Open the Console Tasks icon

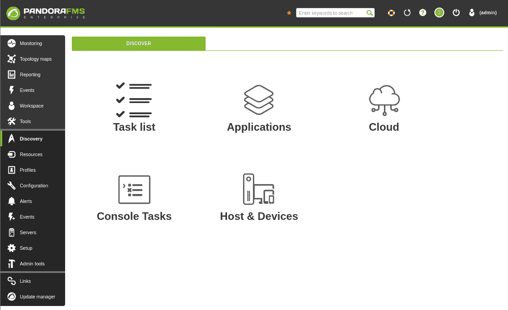coord(134,190)
